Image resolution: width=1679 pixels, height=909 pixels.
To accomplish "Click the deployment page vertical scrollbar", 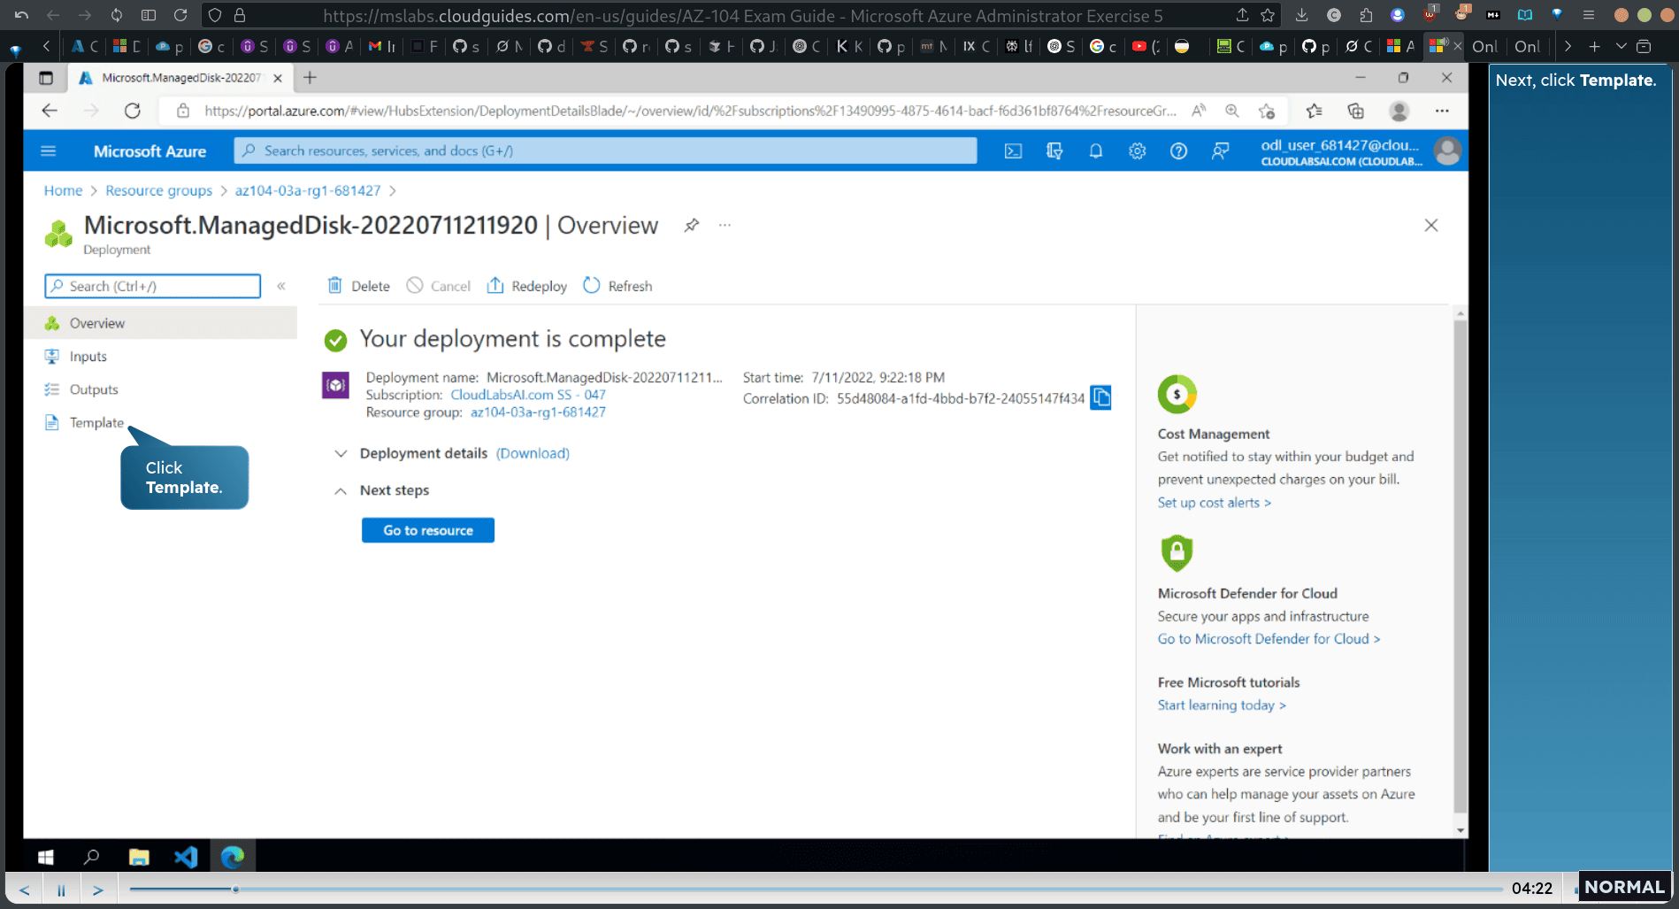I will (x=1460, y=566).
